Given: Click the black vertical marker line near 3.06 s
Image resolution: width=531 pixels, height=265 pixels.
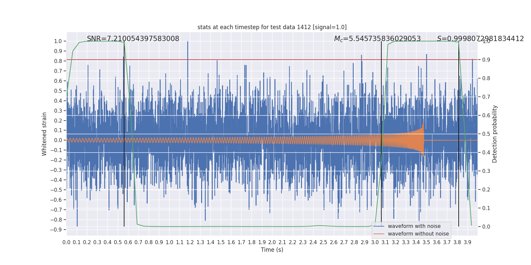Looking at the screenshot, I should tap(381, 134).
